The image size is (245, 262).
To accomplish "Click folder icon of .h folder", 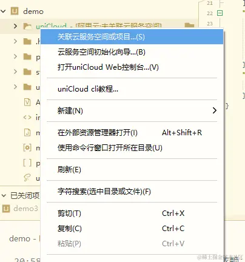I will tap(27, 41).
